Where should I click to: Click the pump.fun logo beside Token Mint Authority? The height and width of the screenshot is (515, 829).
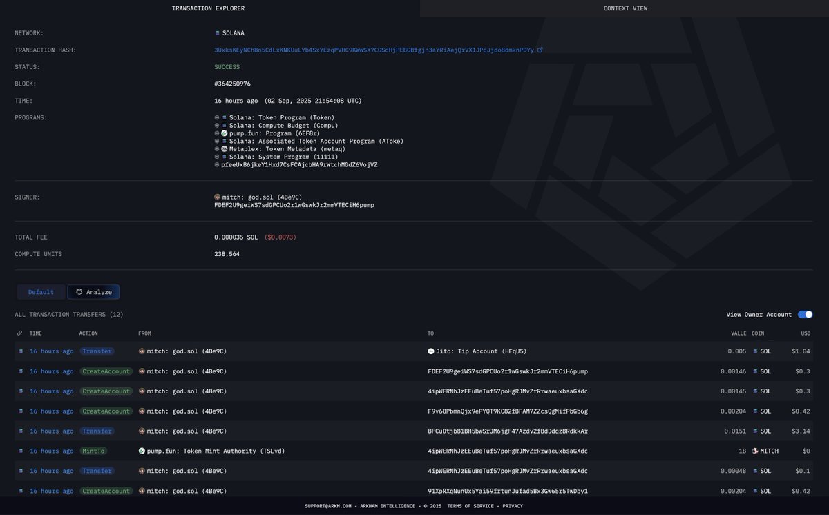(x=142, y=451)
